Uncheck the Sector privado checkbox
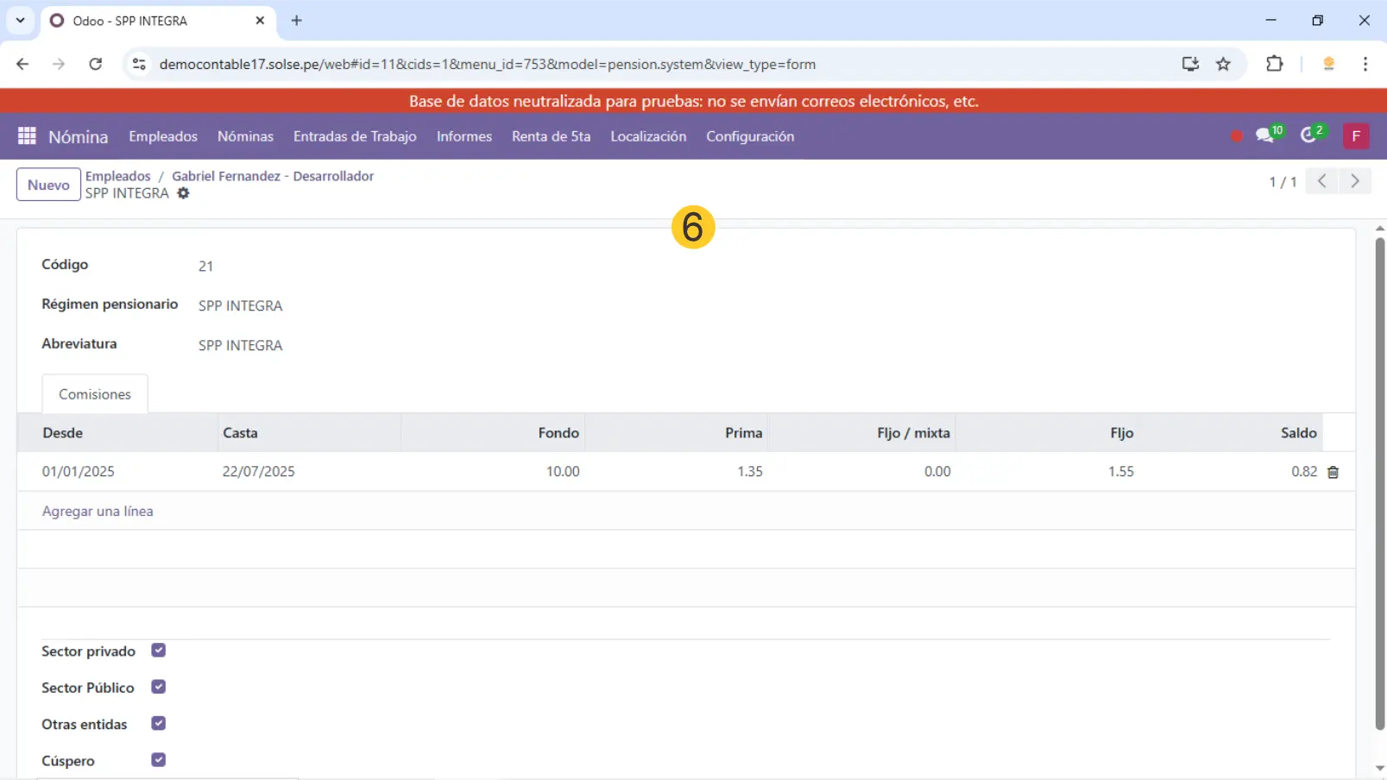 (x=158, y=651)
